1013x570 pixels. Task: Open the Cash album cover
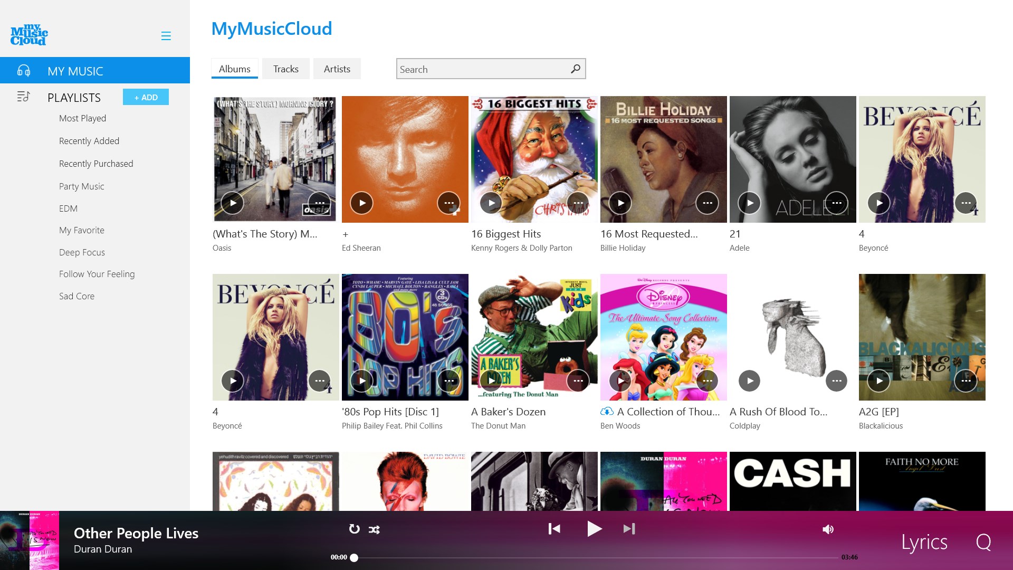(x=792, y=481)
